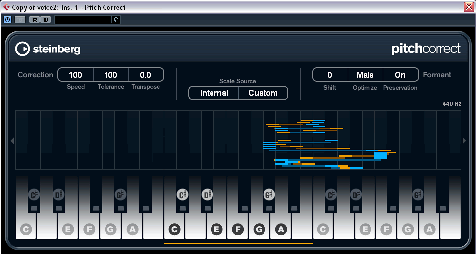Click dimmed D# key in highest octave
This screenshot has width=476, height=255.
pyautogui.click(x=356, y=194)
